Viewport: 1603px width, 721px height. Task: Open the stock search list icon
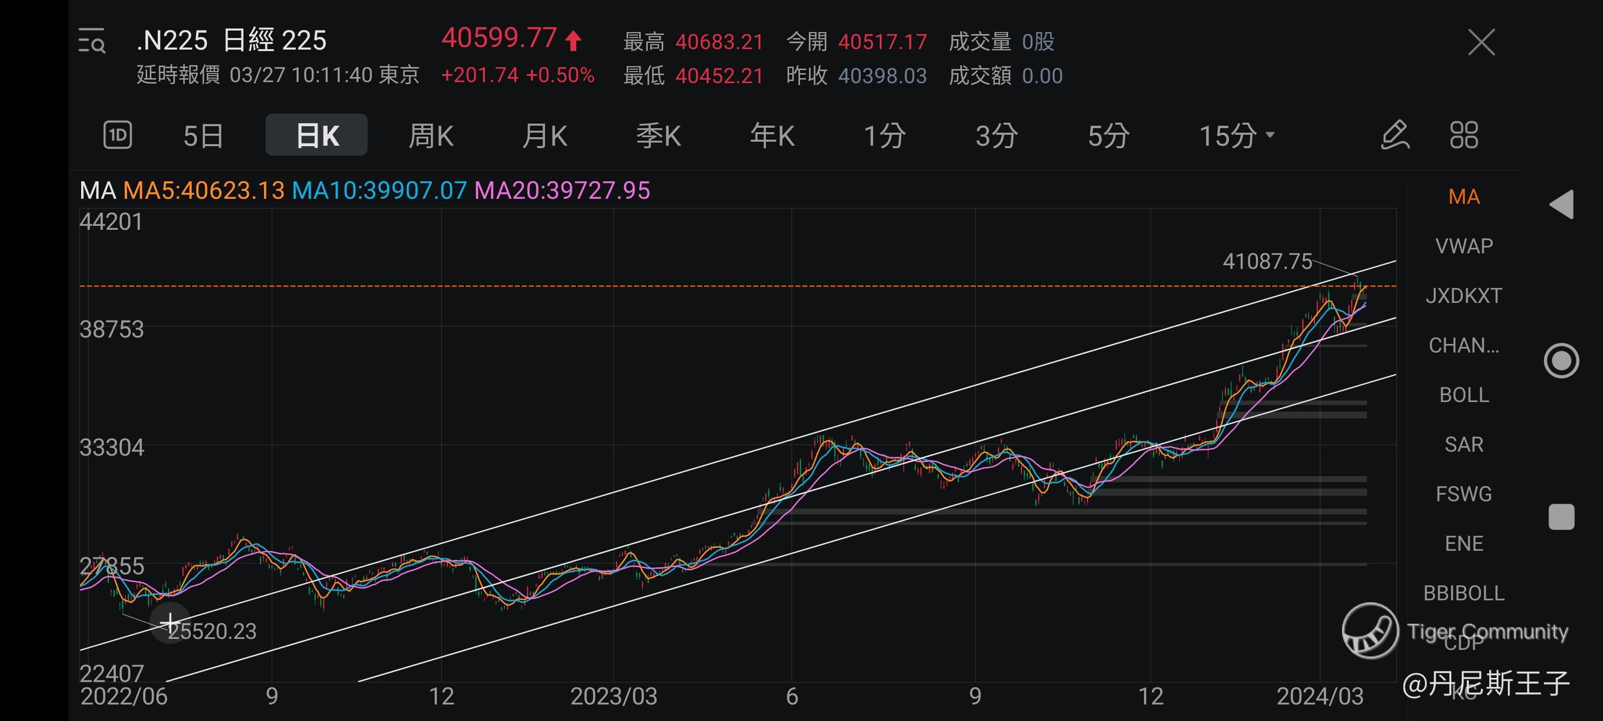coord(92,41)
